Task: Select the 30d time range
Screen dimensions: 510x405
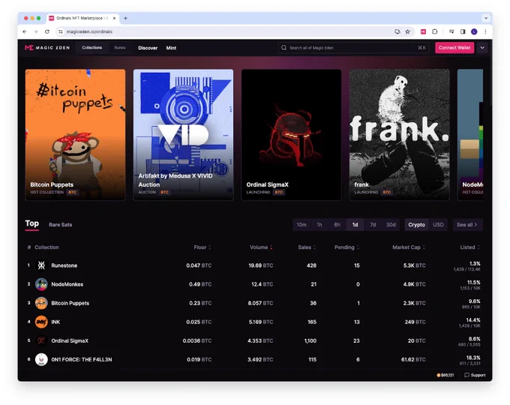Action: pos(391,225)
